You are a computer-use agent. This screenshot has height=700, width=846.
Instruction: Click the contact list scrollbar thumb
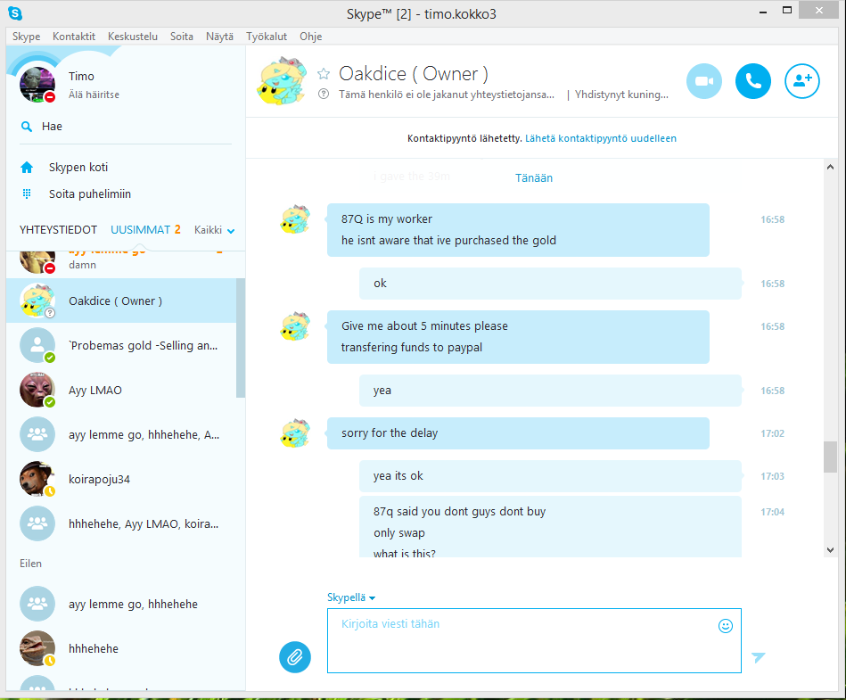click(x=241, y=338)
